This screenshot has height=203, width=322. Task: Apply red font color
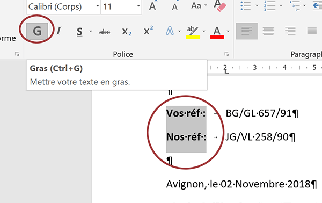[x=217, y=32]
